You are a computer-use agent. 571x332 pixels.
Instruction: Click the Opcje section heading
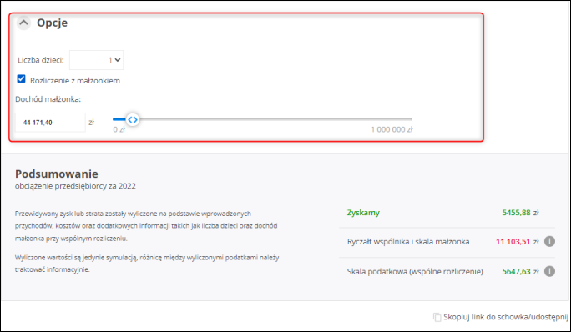point(52,23)
